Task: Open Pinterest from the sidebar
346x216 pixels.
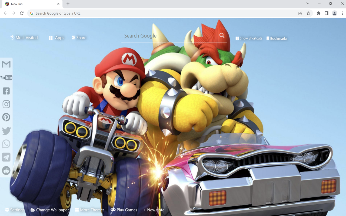Action: [6, 117]
